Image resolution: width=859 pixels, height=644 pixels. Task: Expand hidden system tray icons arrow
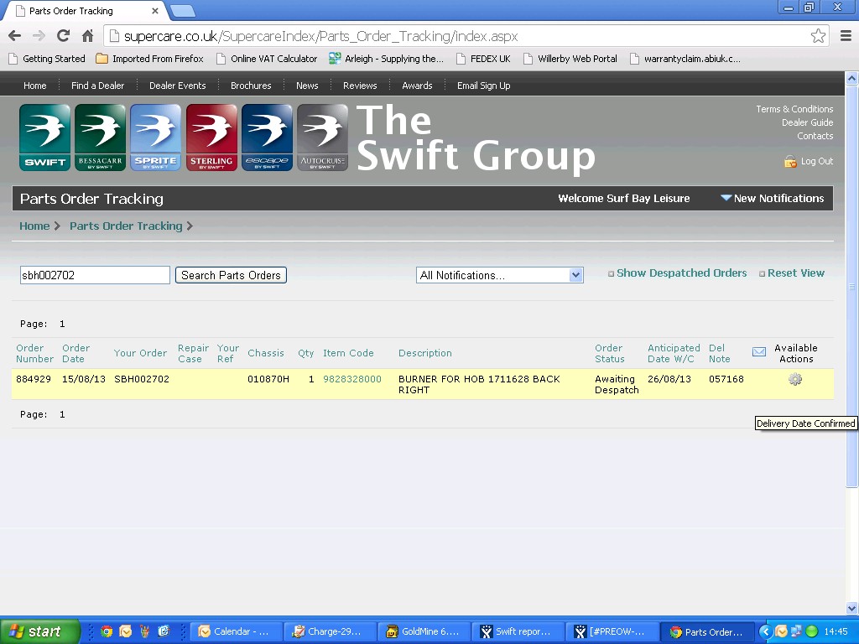pyautogui.click(x=765, y=631)
